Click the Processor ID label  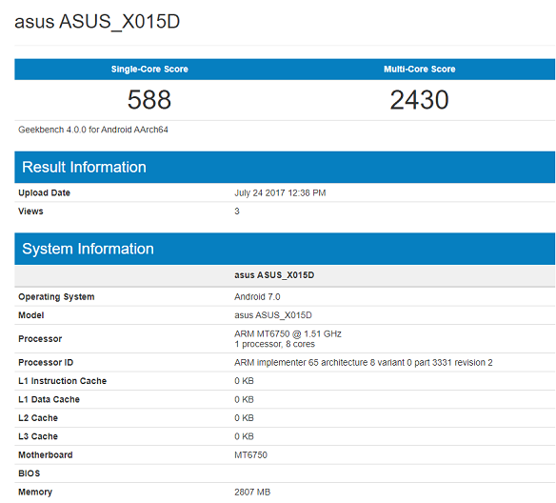46,362
